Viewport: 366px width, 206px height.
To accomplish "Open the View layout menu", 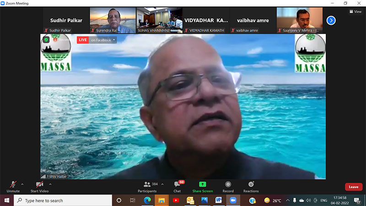I will 355,11.
